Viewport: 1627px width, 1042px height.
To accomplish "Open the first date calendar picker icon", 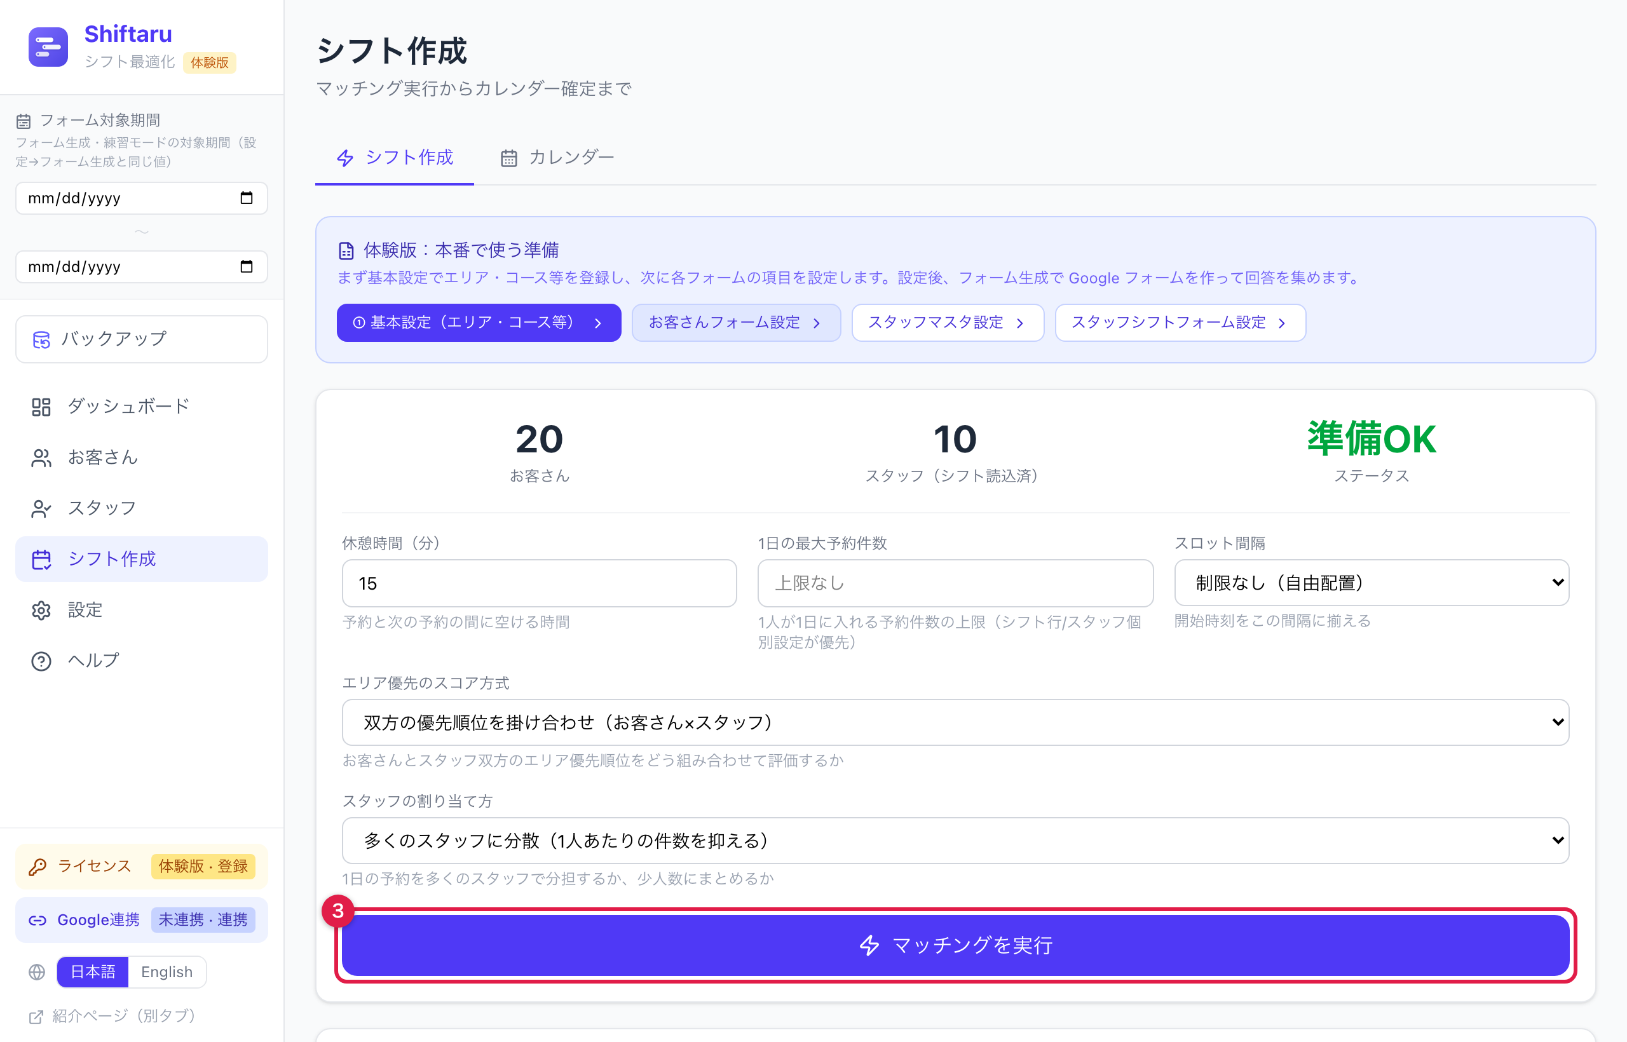I will (247, 198).
